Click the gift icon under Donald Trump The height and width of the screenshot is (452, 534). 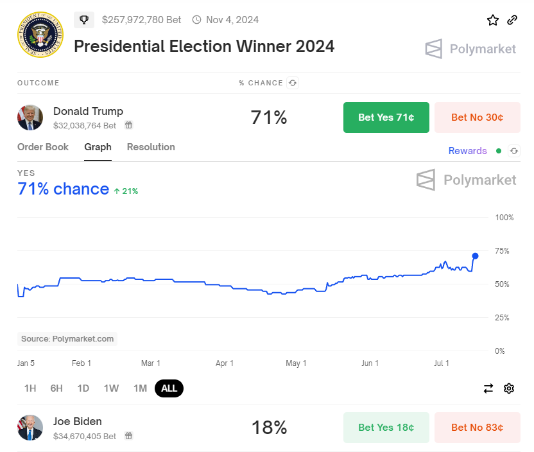(x=128, y=125)
